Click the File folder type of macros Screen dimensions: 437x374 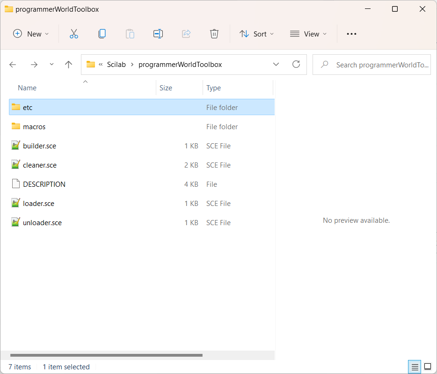(222, 127)
